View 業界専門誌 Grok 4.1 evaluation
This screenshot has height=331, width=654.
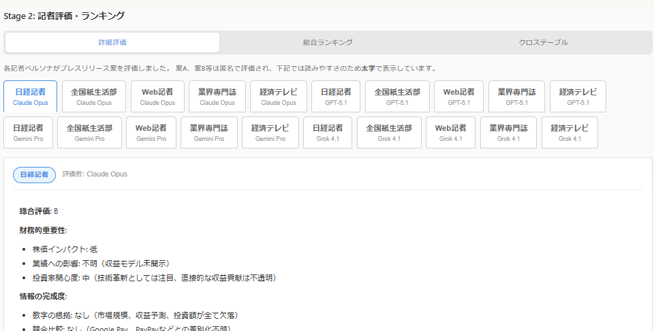[x=508, y=133]
